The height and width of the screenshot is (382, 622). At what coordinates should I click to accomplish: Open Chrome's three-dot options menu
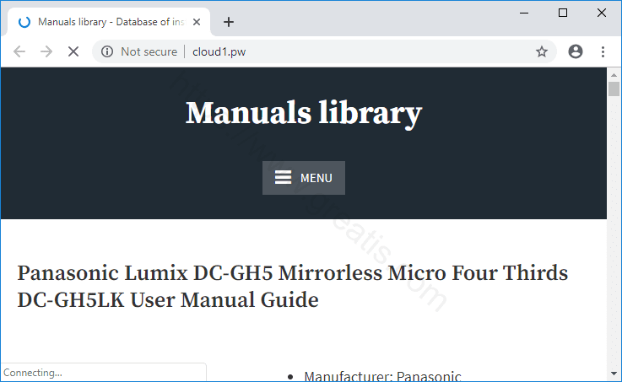coord(603,51)
